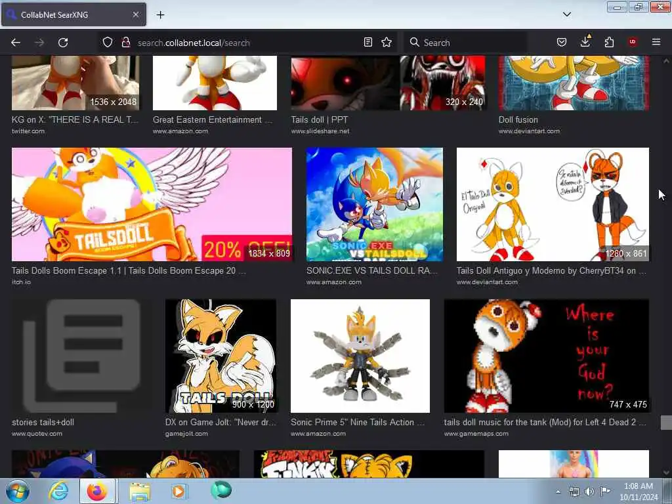The width and height of the screenshot is (672, 504).
Task: Click the www.quotev.com source text
Action: click(37, 433)
